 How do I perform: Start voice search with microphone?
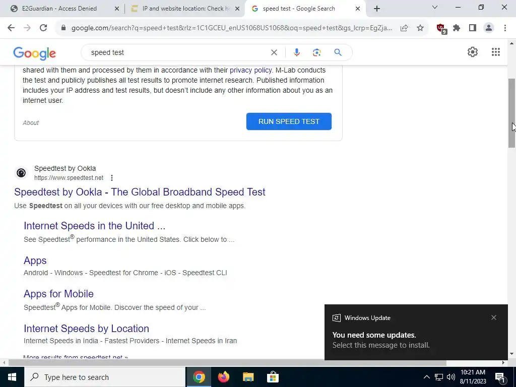[x=296, y=52]
